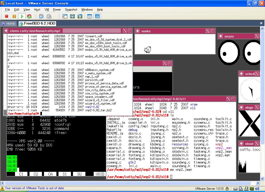
Task: Click the console vertical scrollbar down arrow
Action: [x=262, y=179]
